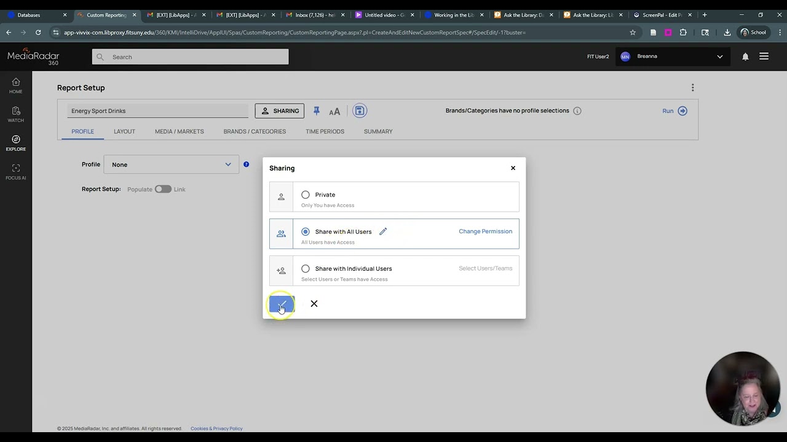
Task: Click the pencil edit icon for Share with All Users
Action: 382,231
